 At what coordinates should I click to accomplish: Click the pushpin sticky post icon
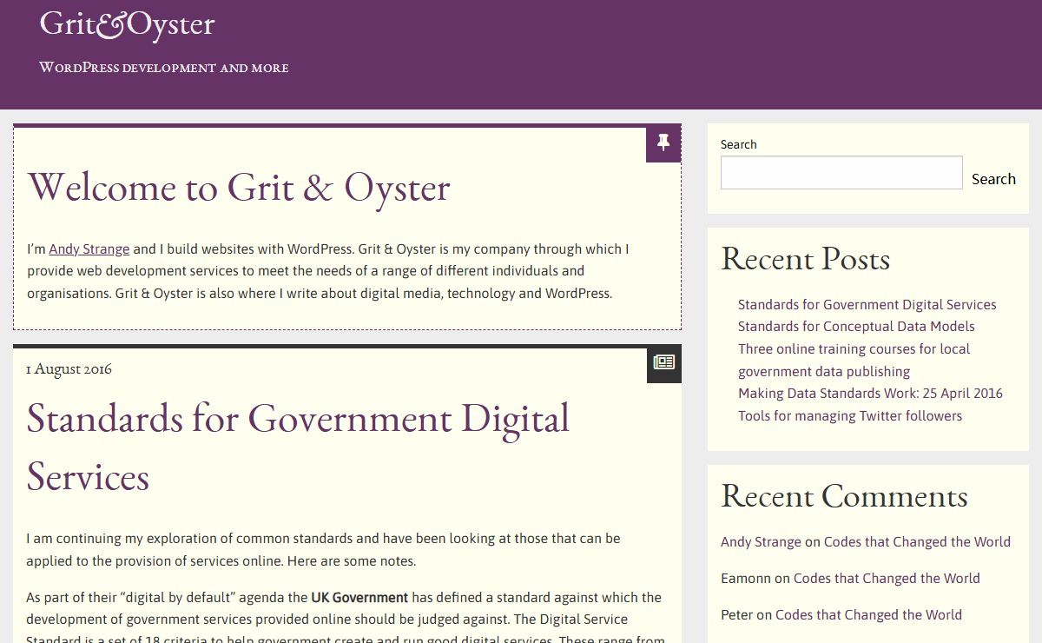pyautogui.click(x=663, y=144)
